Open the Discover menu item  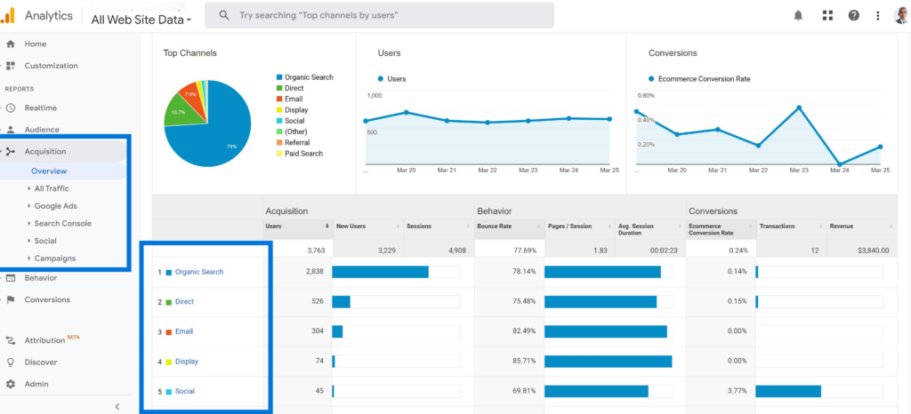pyautogui.click(x=41, y=362)
